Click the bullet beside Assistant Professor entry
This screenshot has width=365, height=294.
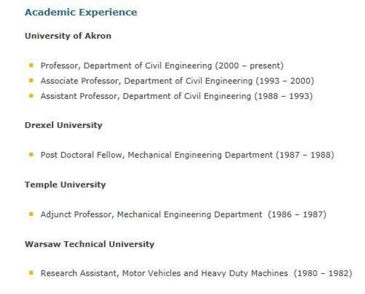point(31,96)
